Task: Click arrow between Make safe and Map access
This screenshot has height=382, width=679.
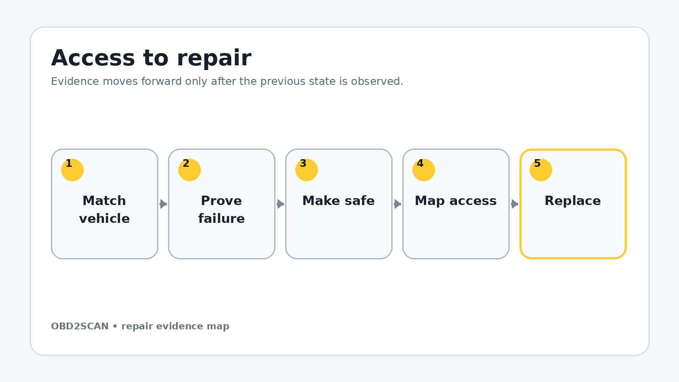Action: tap(398, 204)
